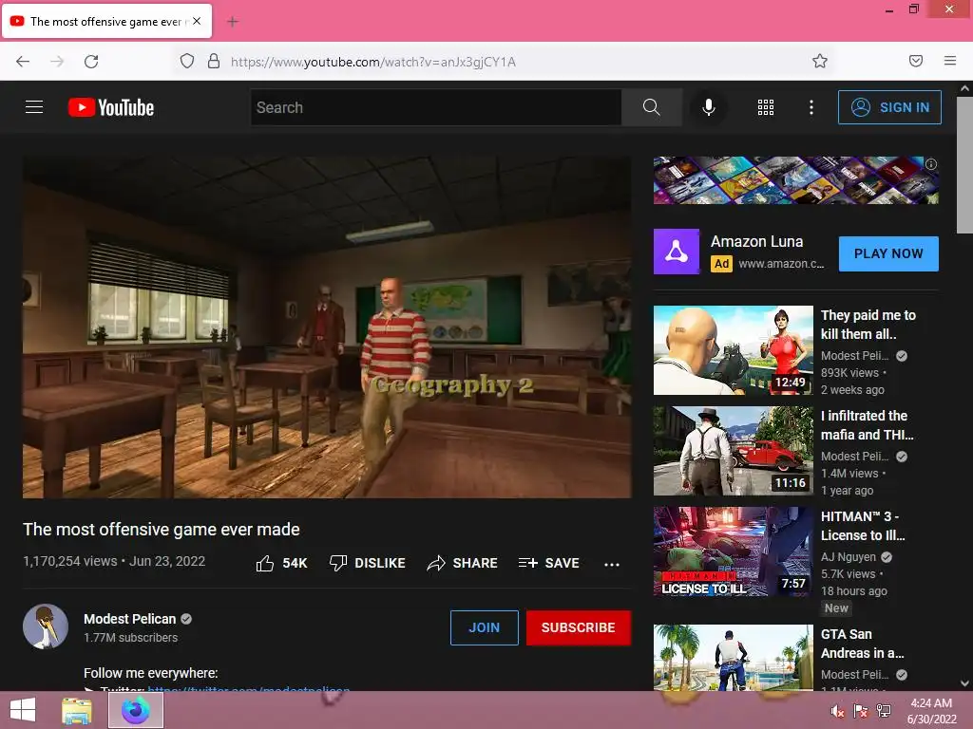This screenshot has height=729, width=973.
Task: Save the video to a playlist
Action: click(548, 563)
